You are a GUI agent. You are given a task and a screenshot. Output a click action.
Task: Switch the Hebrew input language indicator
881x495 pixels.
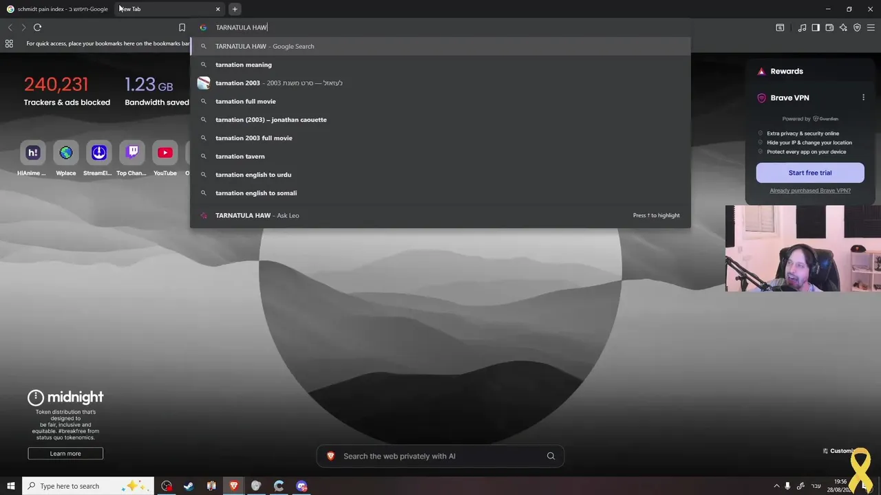(x=816, y=486)
